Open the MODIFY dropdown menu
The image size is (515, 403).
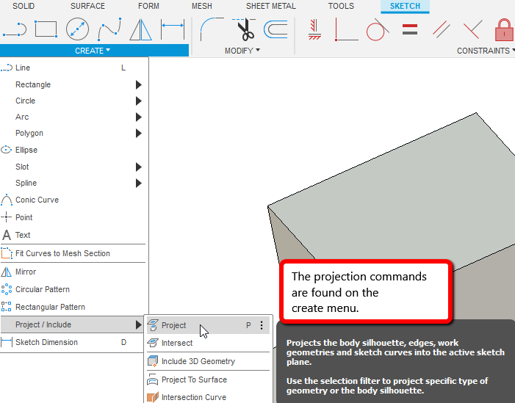click(242, 51)
